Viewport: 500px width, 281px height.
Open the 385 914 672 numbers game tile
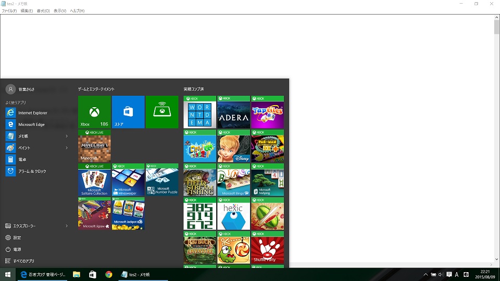(200, 213)
